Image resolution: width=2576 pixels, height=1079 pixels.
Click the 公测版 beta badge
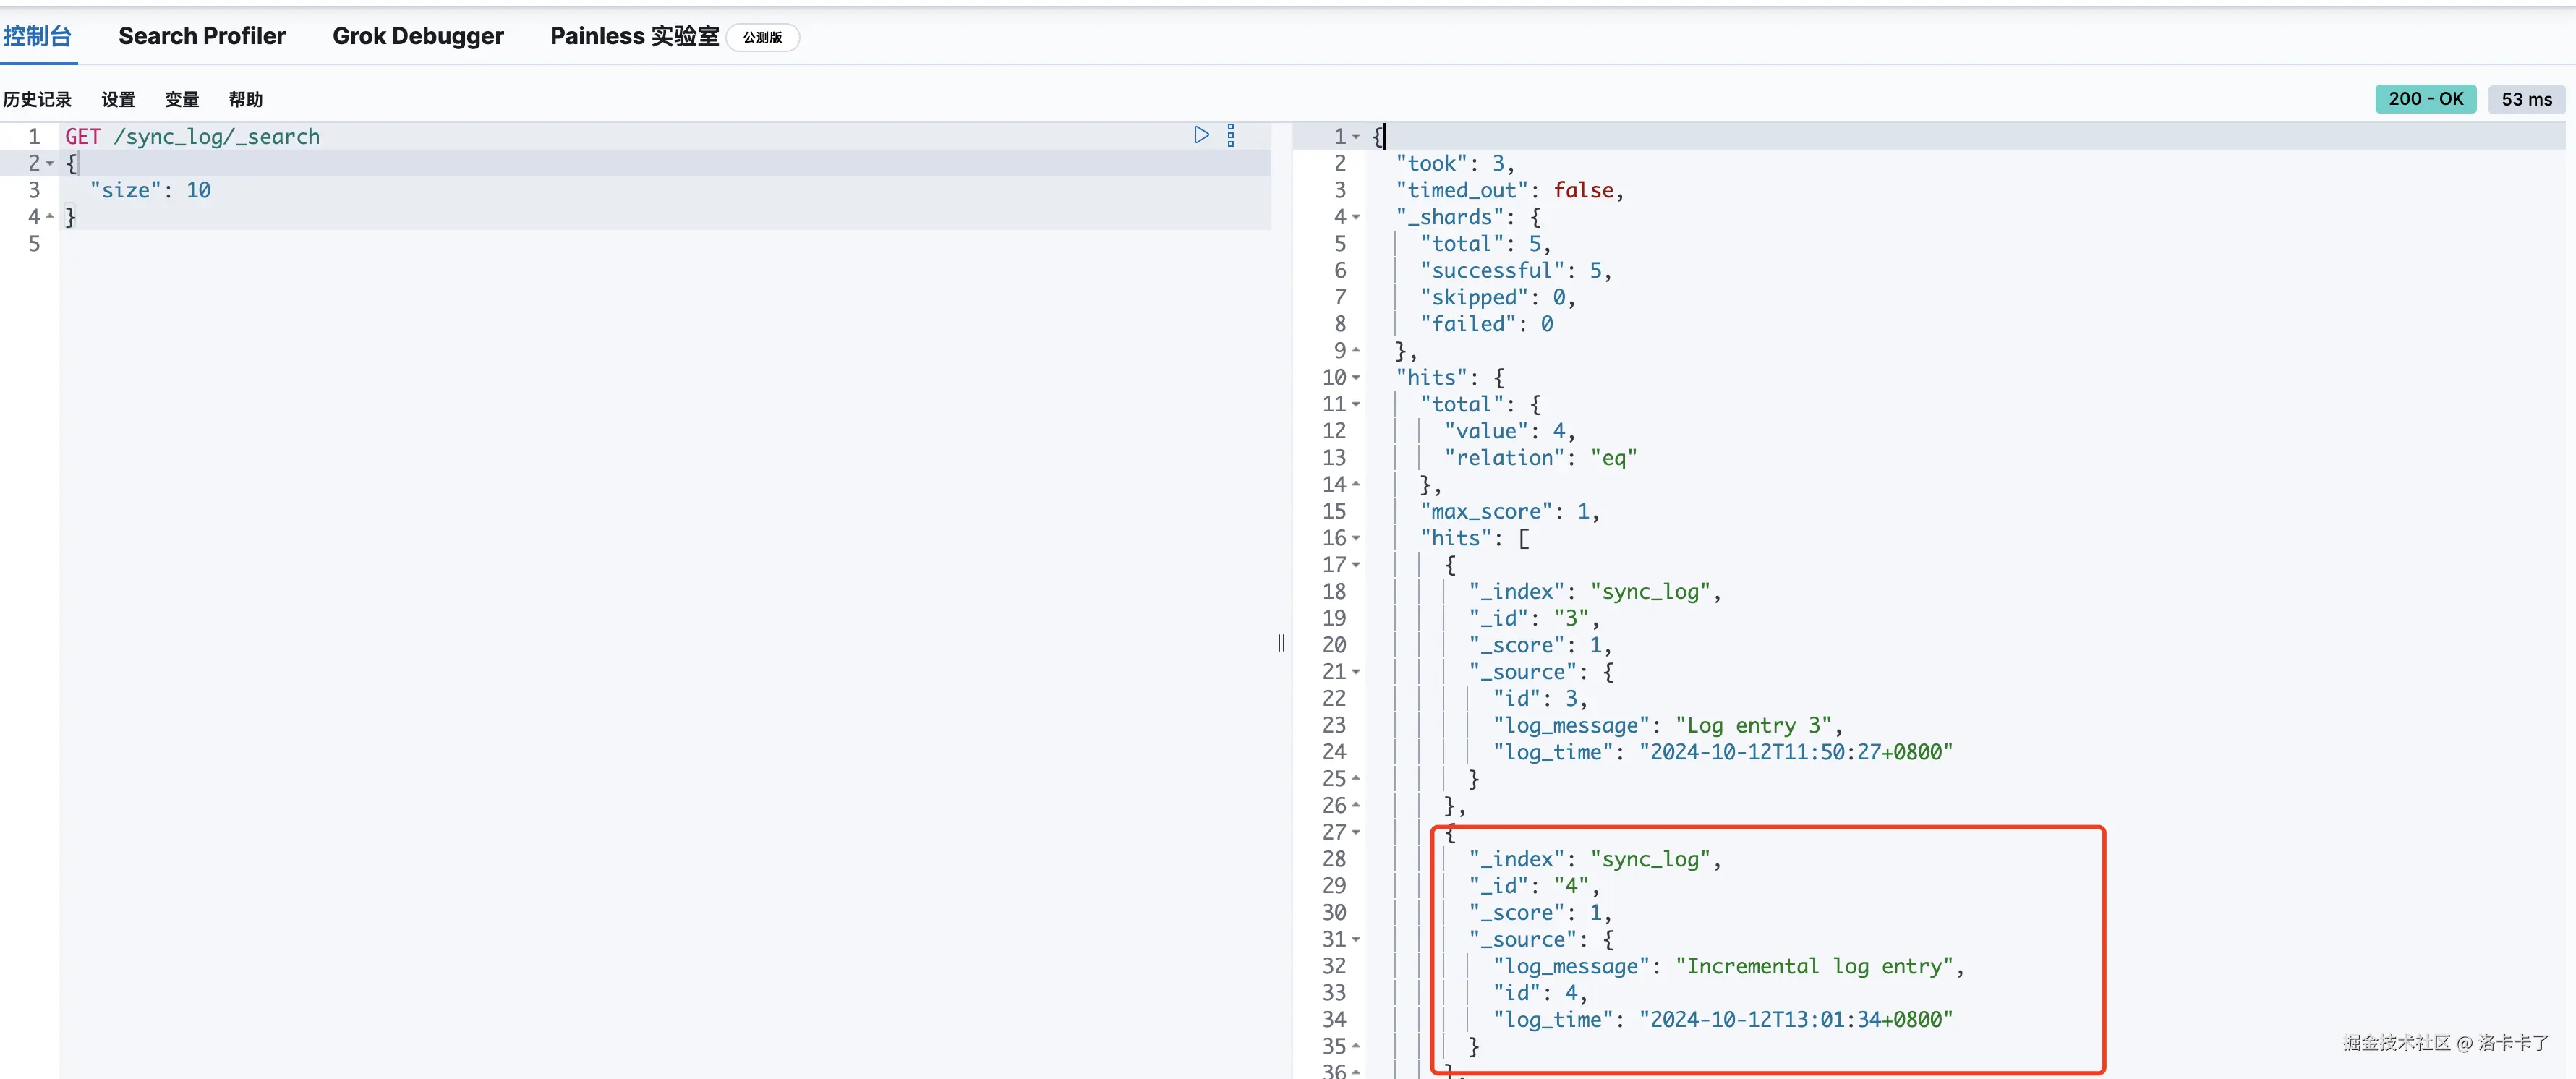[x=762, y=37]
